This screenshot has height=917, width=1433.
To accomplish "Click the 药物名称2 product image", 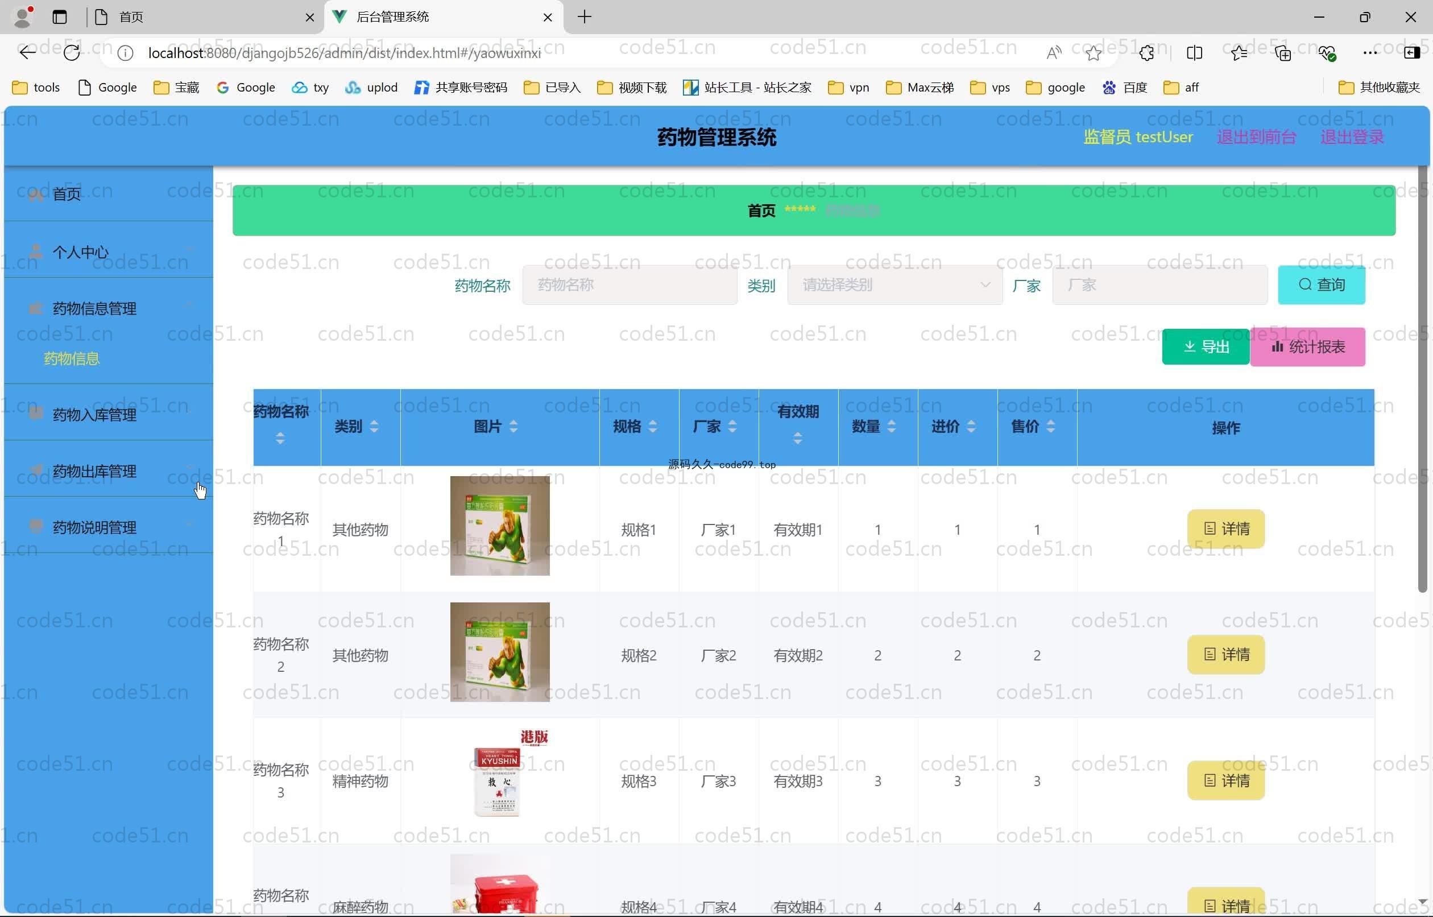I will point(500,652).
